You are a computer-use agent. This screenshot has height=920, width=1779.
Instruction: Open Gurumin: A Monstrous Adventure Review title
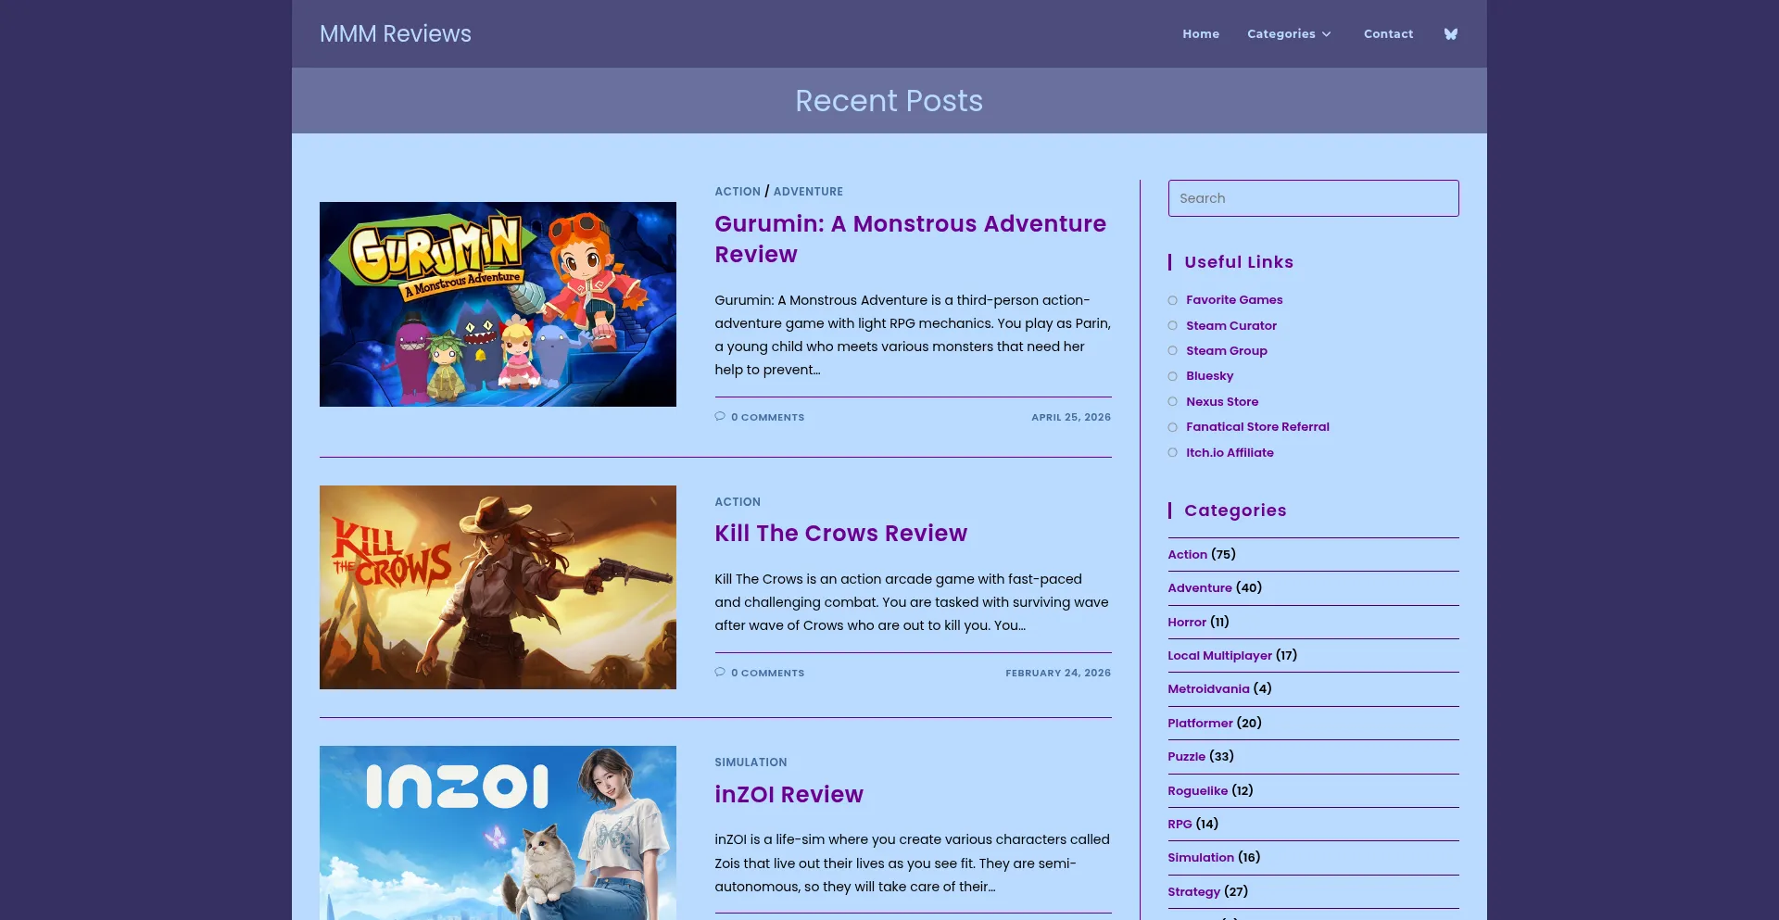click(911, 239)
